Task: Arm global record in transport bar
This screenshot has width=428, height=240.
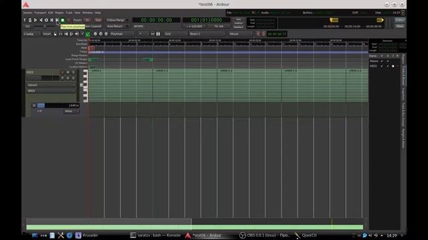Action: point(68,20)
